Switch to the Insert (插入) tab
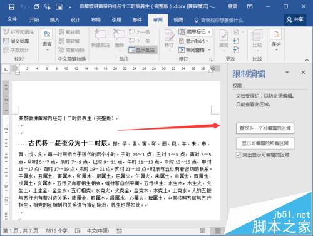This screenshot has height=236, width=313. coord(54,20)
